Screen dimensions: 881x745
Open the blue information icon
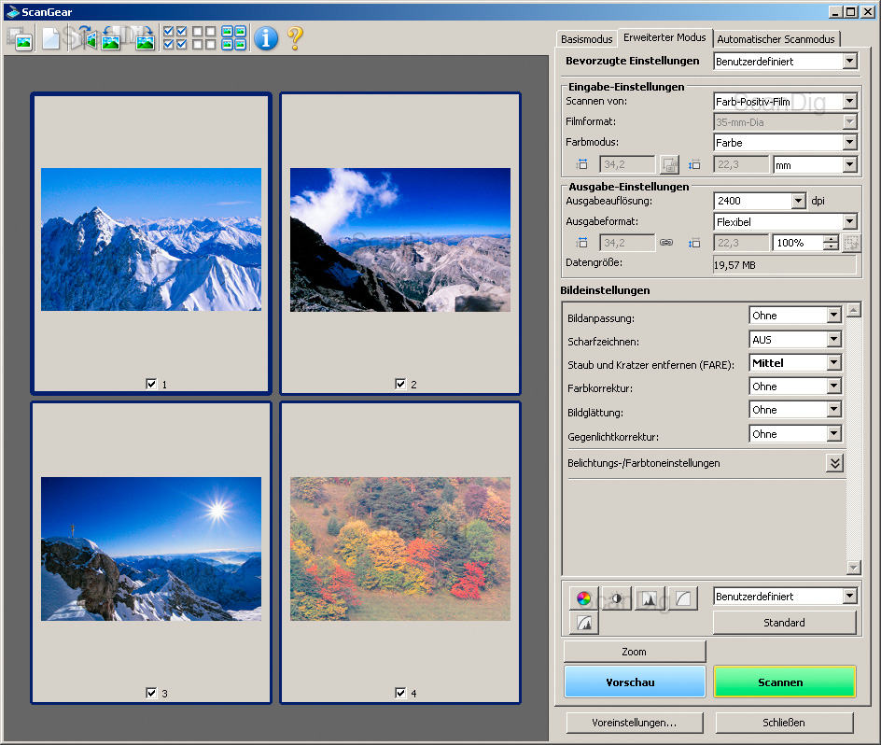pyautogui.click(x=266, y=38)
